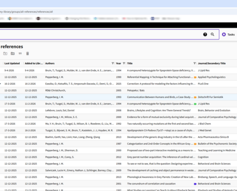
Task: Select the RD&I Christchurch author cell
Action: (x=56, y=90)
